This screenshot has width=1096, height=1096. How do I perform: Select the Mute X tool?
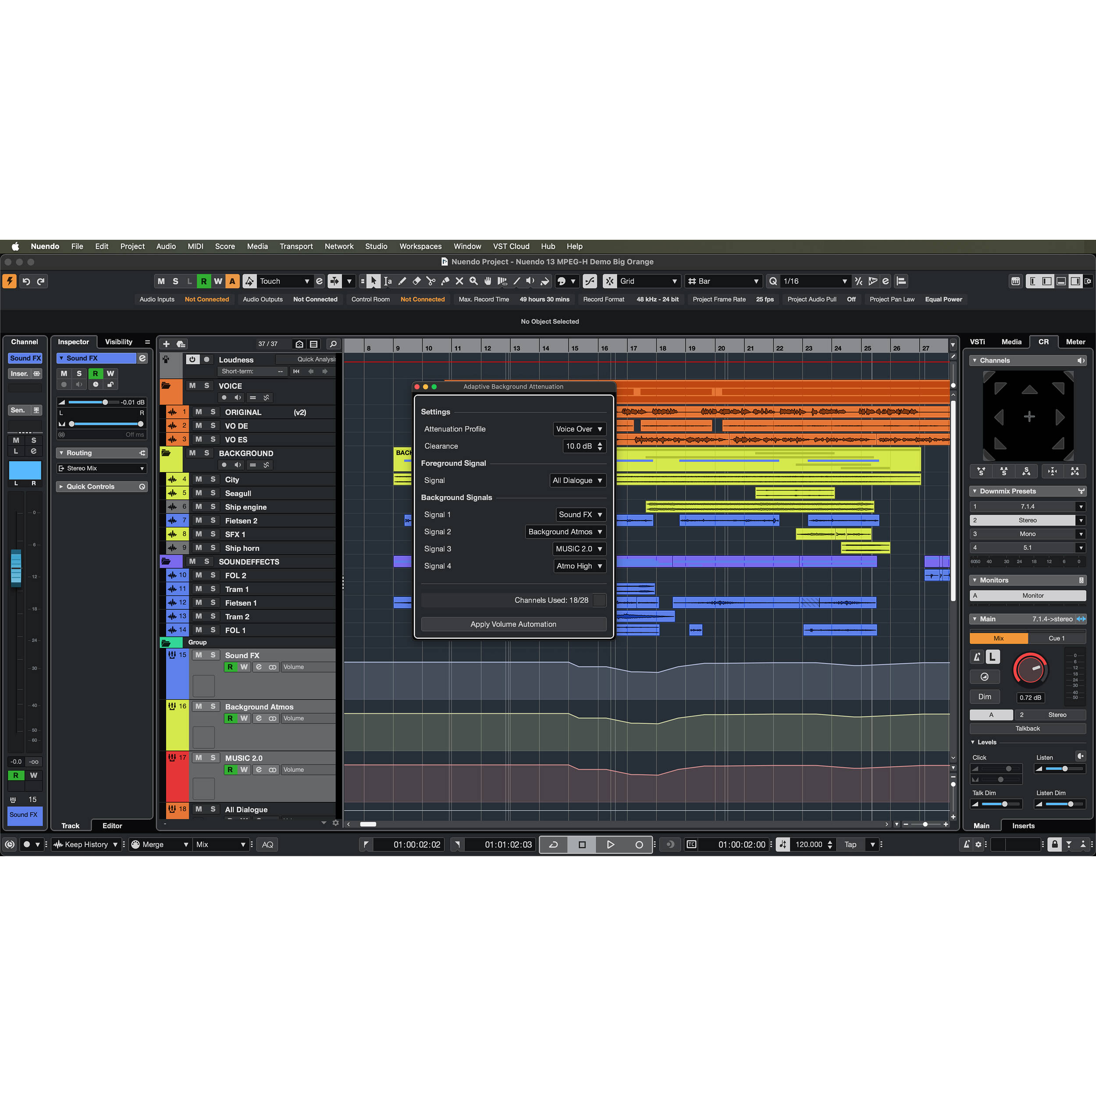coord(459,281)
